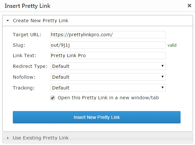Click the Redirect Type dropdown arrow
This screenshot has height=145, width=195.
coord(163,66)
